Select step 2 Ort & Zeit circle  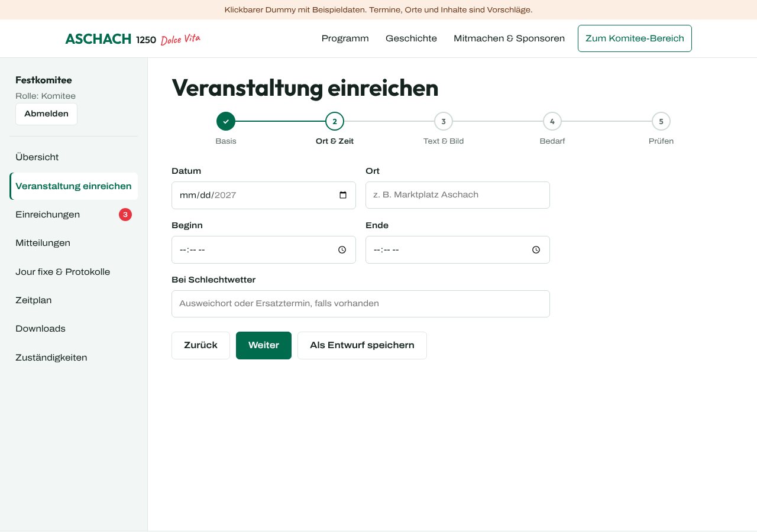pyautogui.click(x=335, y=121)
